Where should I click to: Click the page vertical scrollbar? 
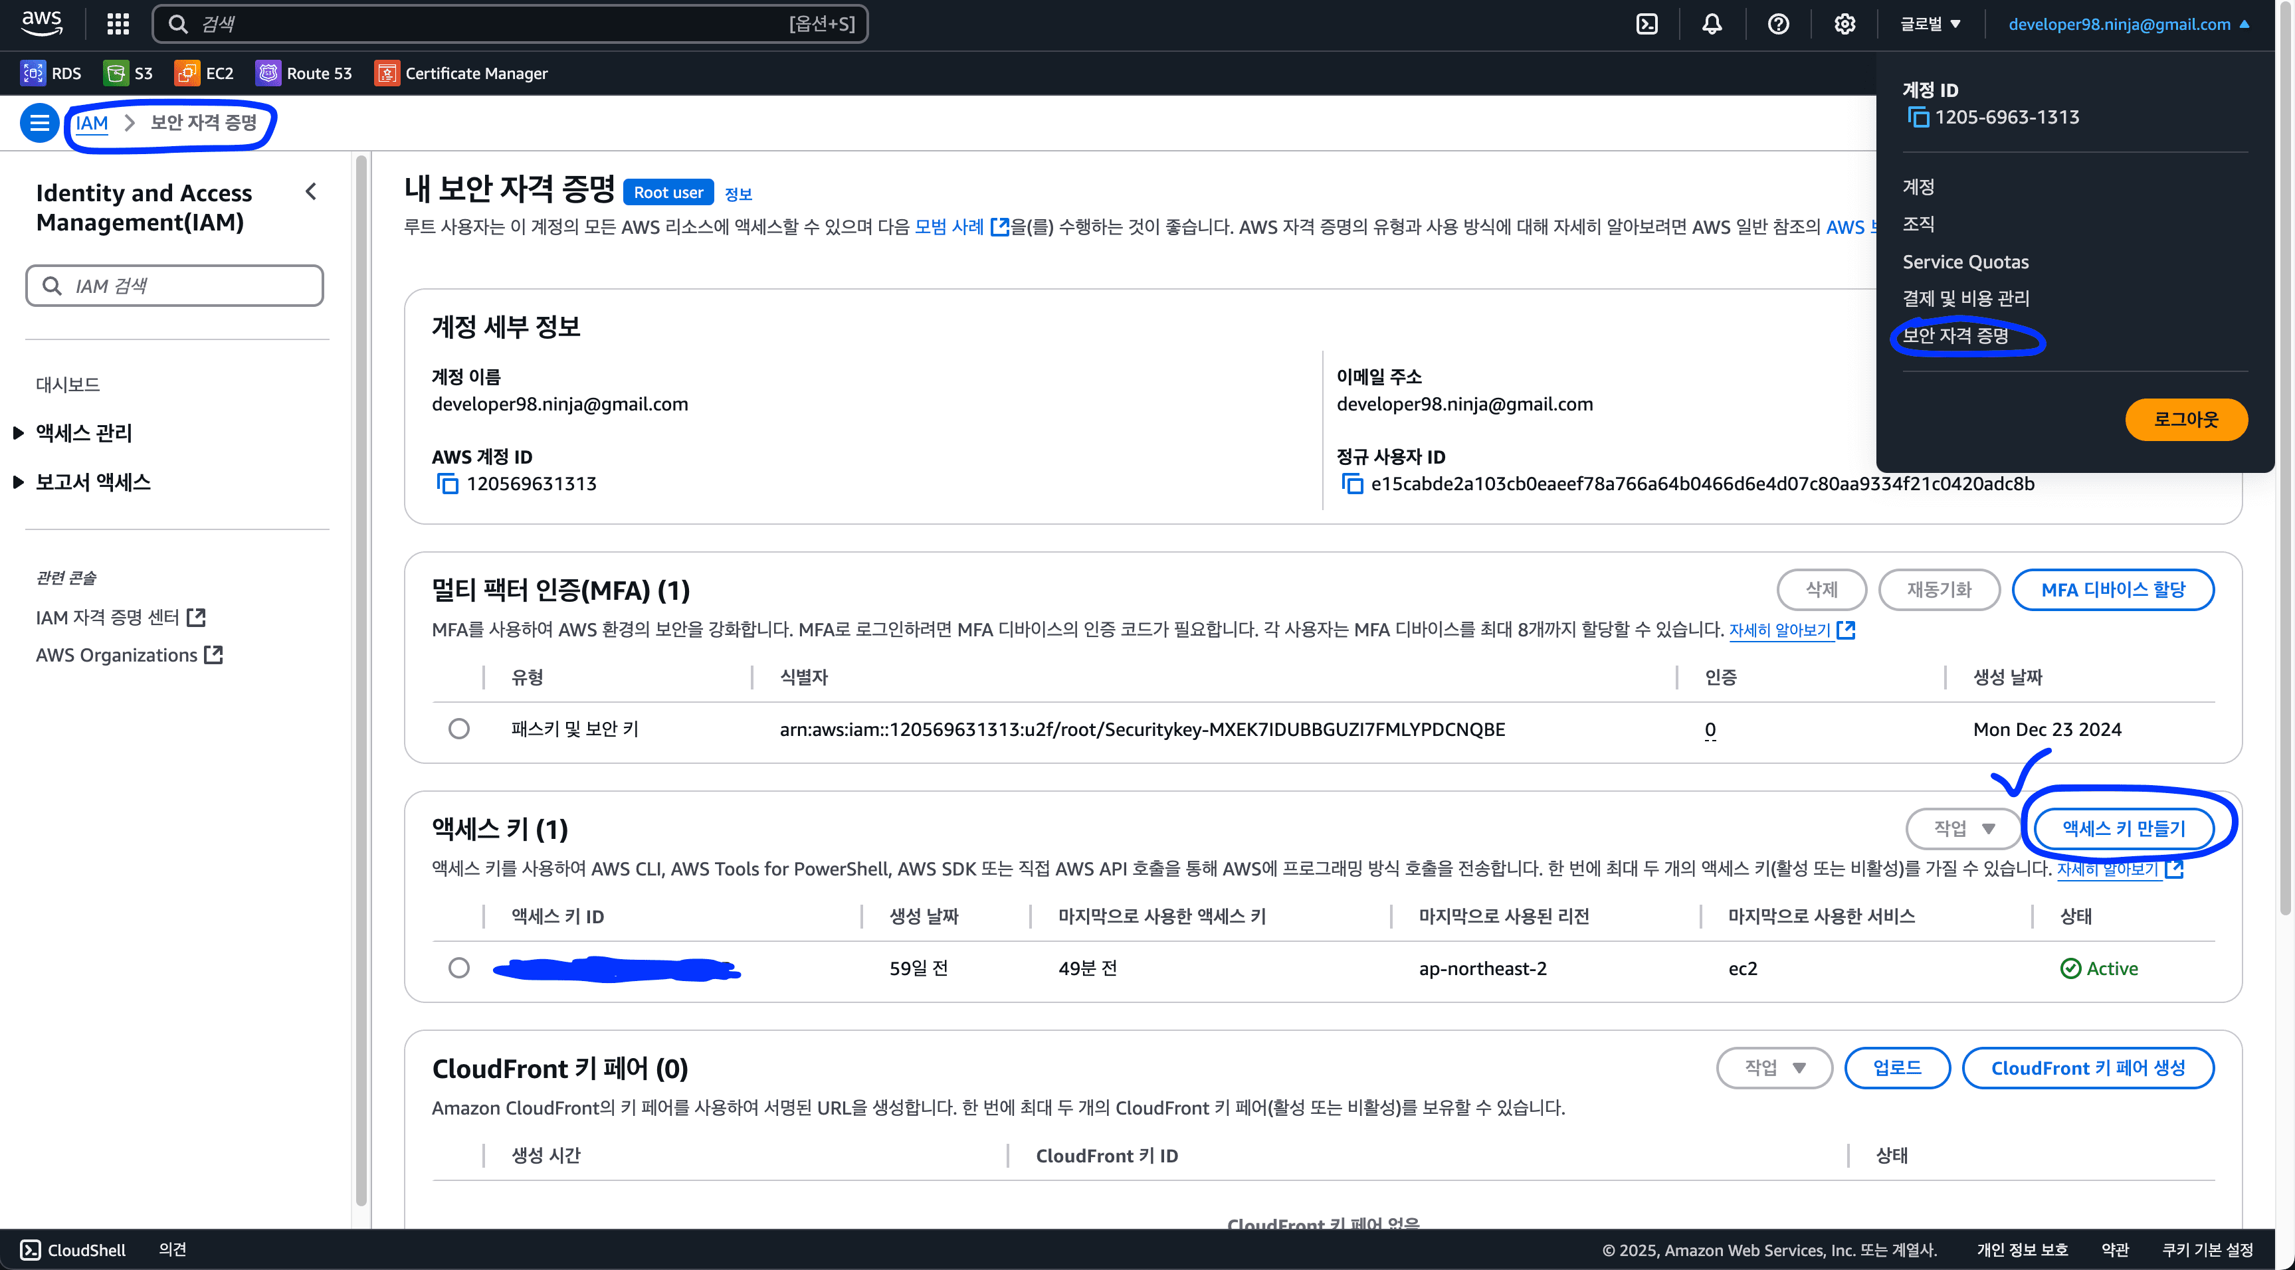[2284, 458]
